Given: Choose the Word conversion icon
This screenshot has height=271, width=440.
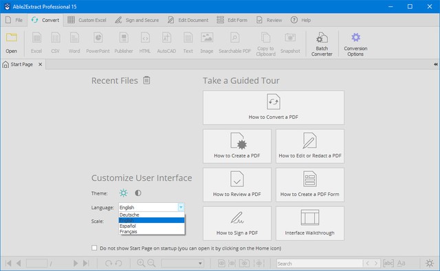Looking at the screenshot, I should 74,38.
